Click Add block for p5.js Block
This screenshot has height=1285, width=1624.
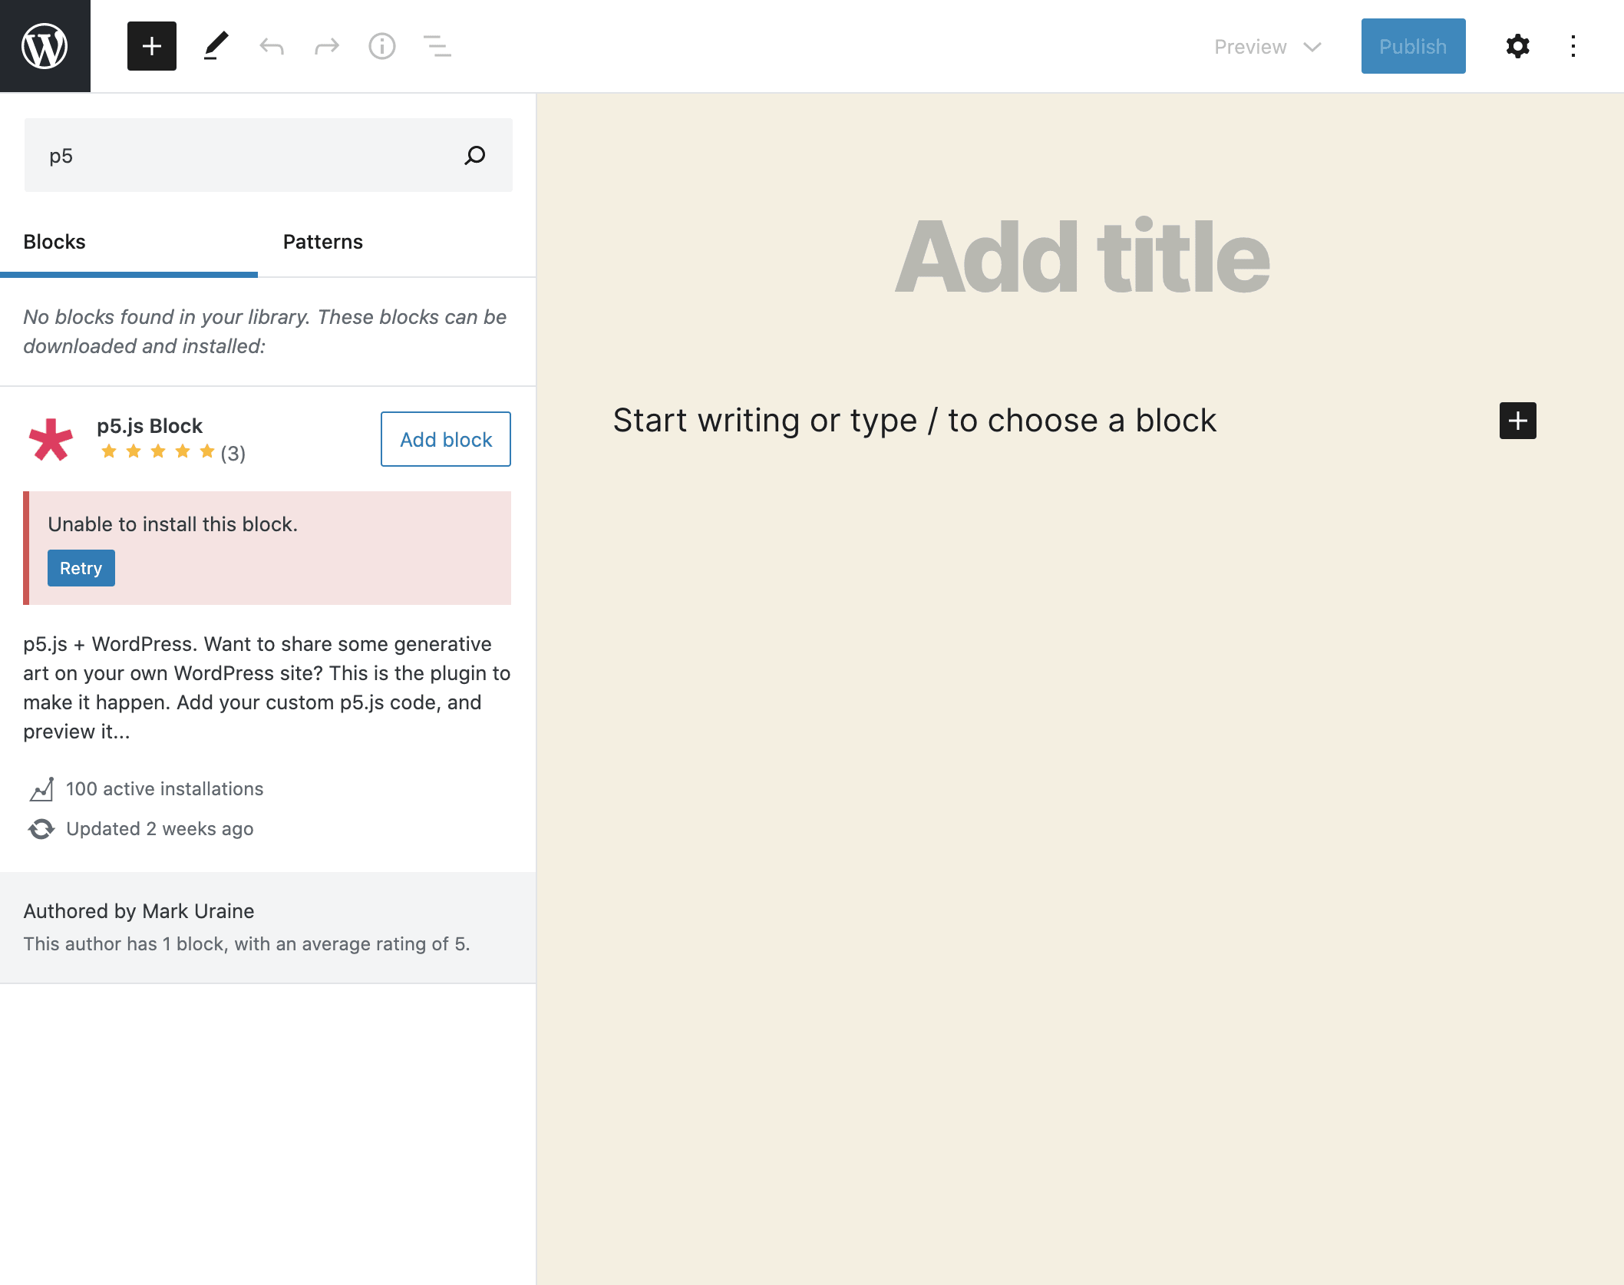point(446,439)
